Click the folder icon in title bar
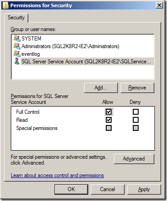 5,5
